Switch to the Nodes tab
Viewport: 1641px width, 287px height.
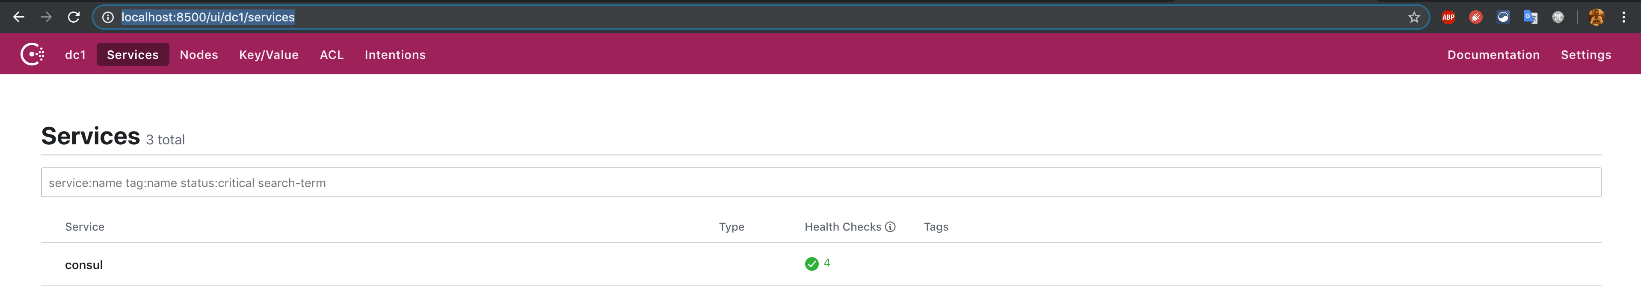198,55
